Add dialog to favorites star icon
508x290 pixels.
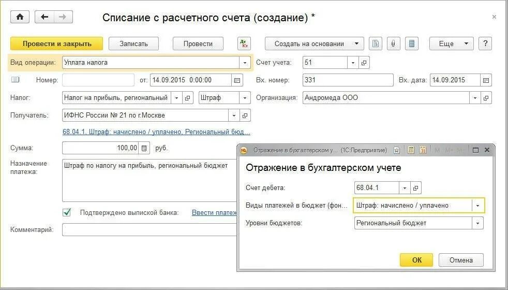point(397,150)
